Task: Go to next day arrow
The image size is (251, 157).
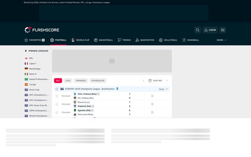Action: click(167, 81)
